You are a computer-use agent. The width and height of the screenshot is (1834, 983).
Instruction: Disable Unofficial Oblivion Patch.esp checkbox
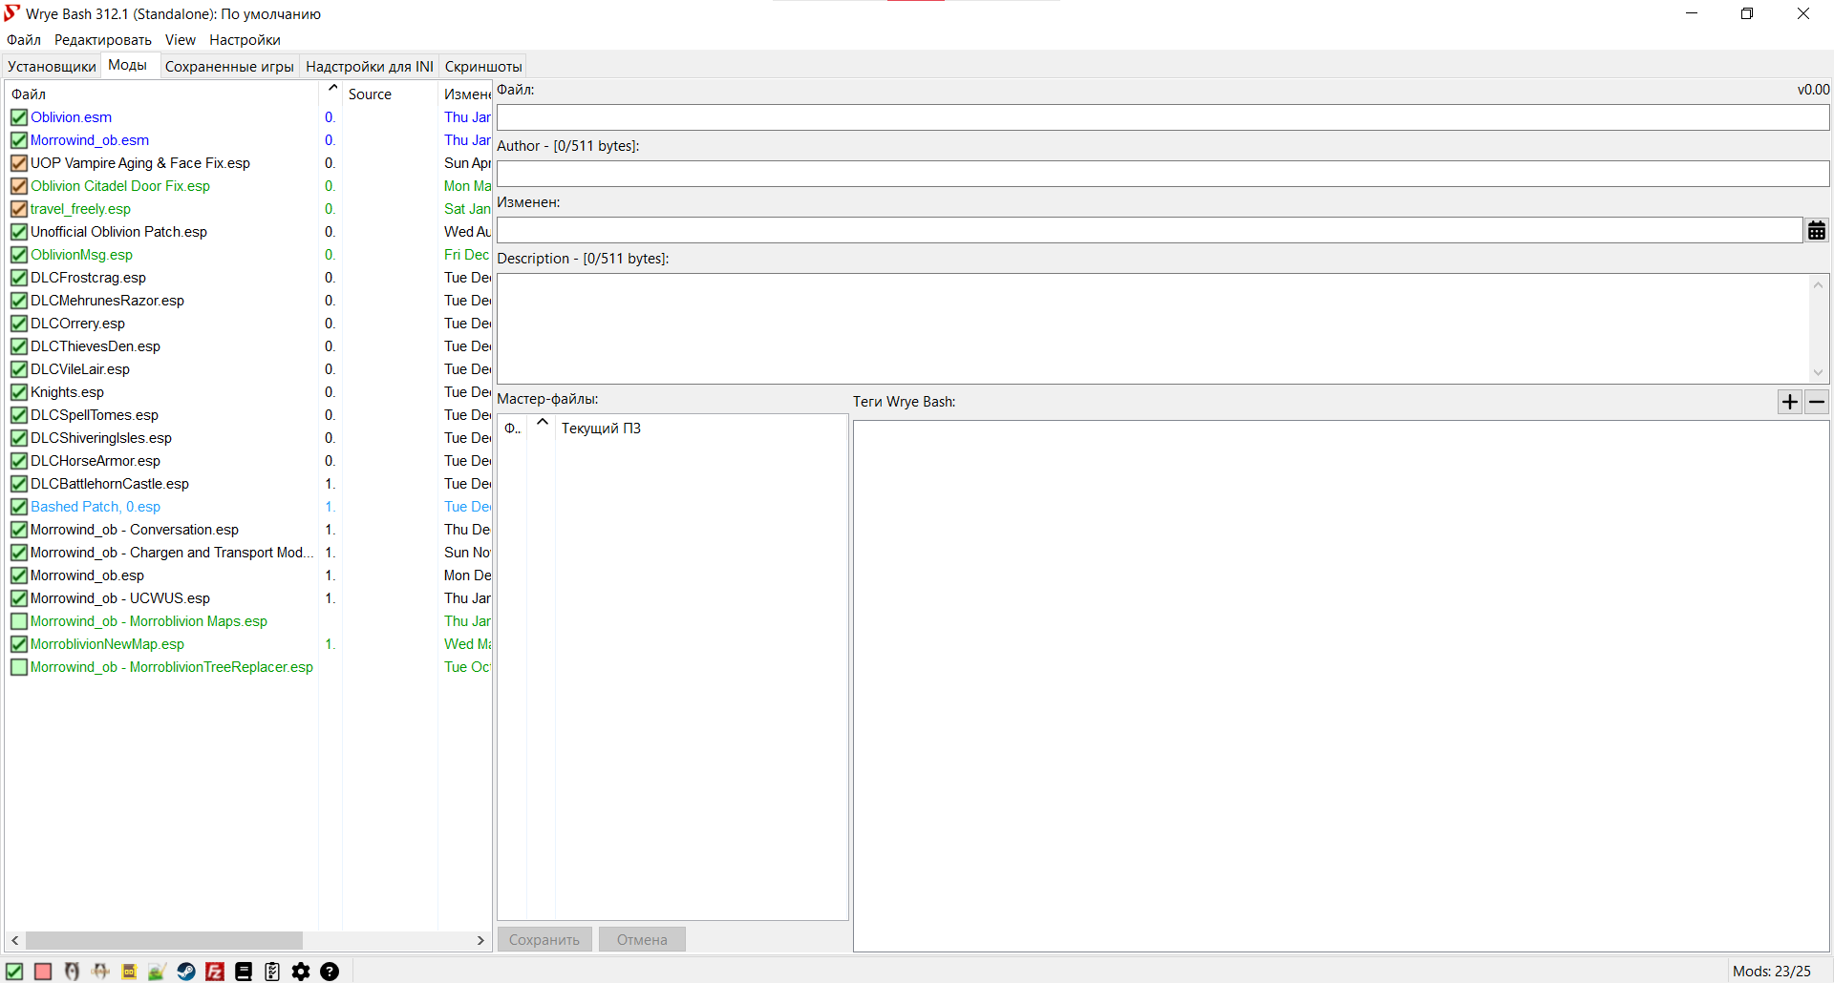pos(19,232)
